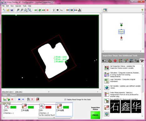Advance to the next image
Viewport: 146px width, 121px height.
pyautogui.click(x=76, y=10)
